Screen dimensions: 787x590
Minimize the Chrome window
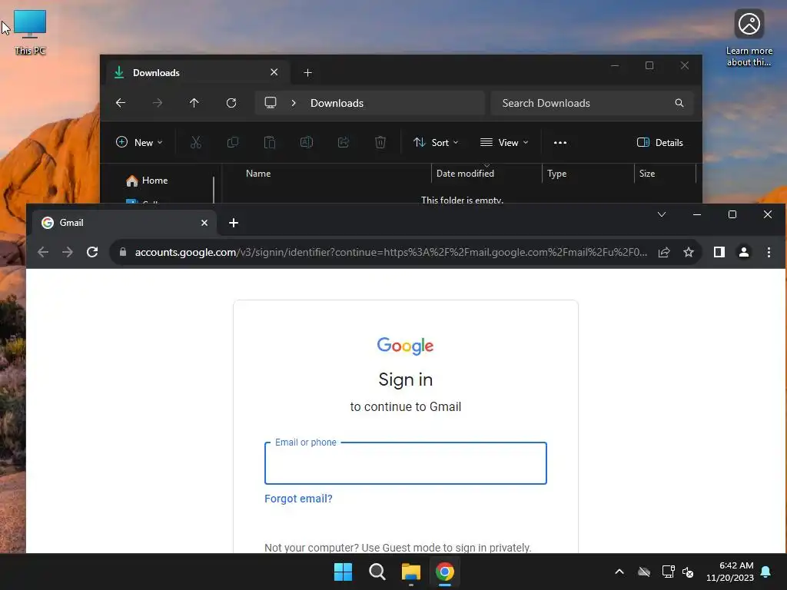696,215
